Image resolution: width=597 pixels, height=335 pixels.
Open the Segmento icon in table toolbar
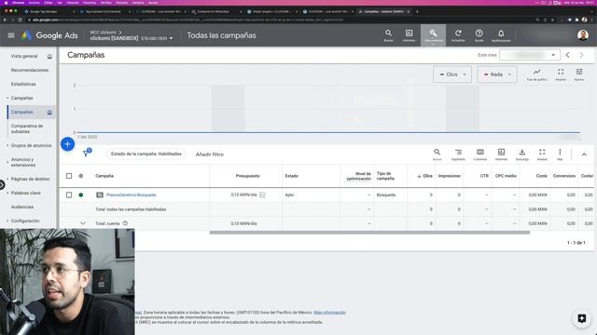458,154
